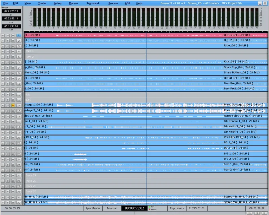The height and width of the screenshot is (215, 269).
Task: Select the pink O_H 1_04 clip label
Action: tap(236, 35)
